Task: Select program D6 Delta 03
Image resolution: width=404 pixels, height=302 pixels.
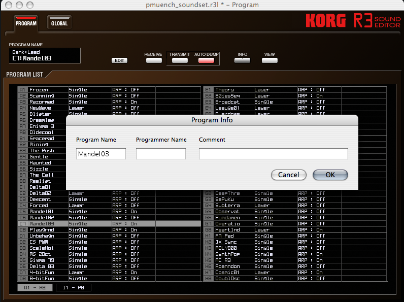Action: pos(109,266)
